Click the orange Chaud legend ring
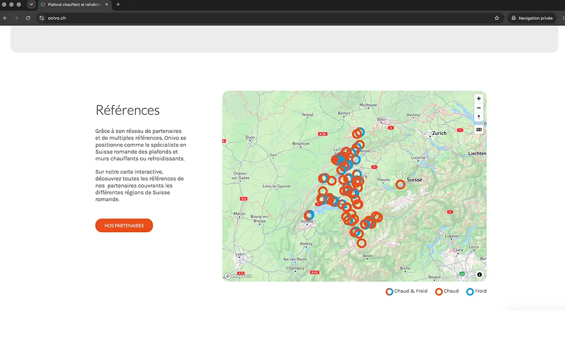The width and height of the screenshot is (565, 349). tap(439, 292)
